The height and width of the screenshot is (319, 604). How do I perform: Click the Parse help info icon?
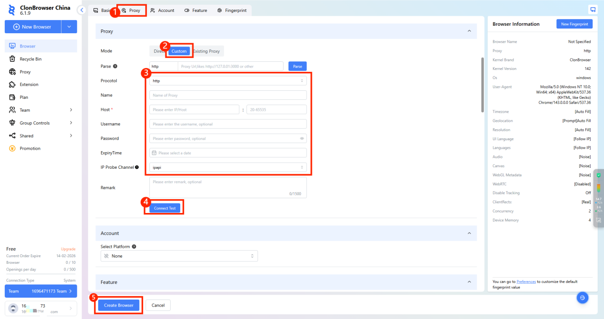click(x=115, y=67)
